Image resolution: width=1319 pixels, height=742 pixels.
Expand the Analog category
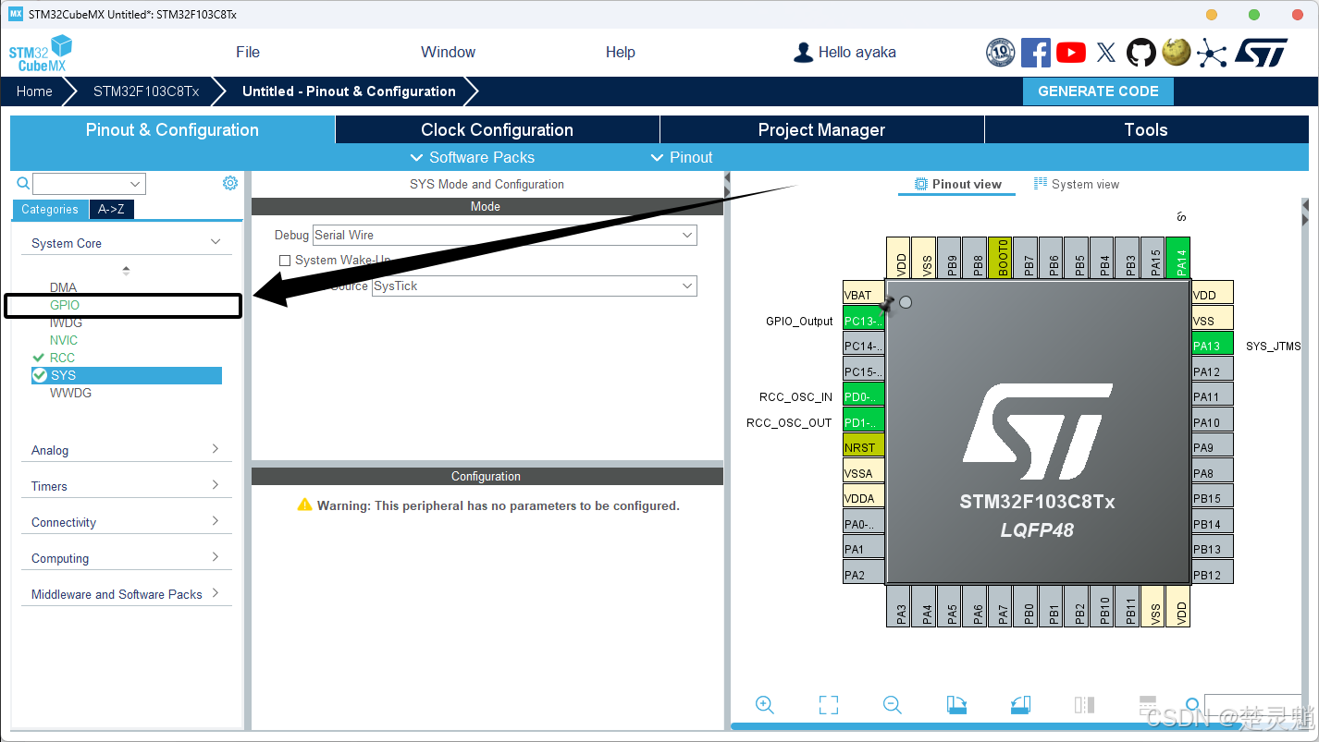pyautogui.click(x=127, y=450)
